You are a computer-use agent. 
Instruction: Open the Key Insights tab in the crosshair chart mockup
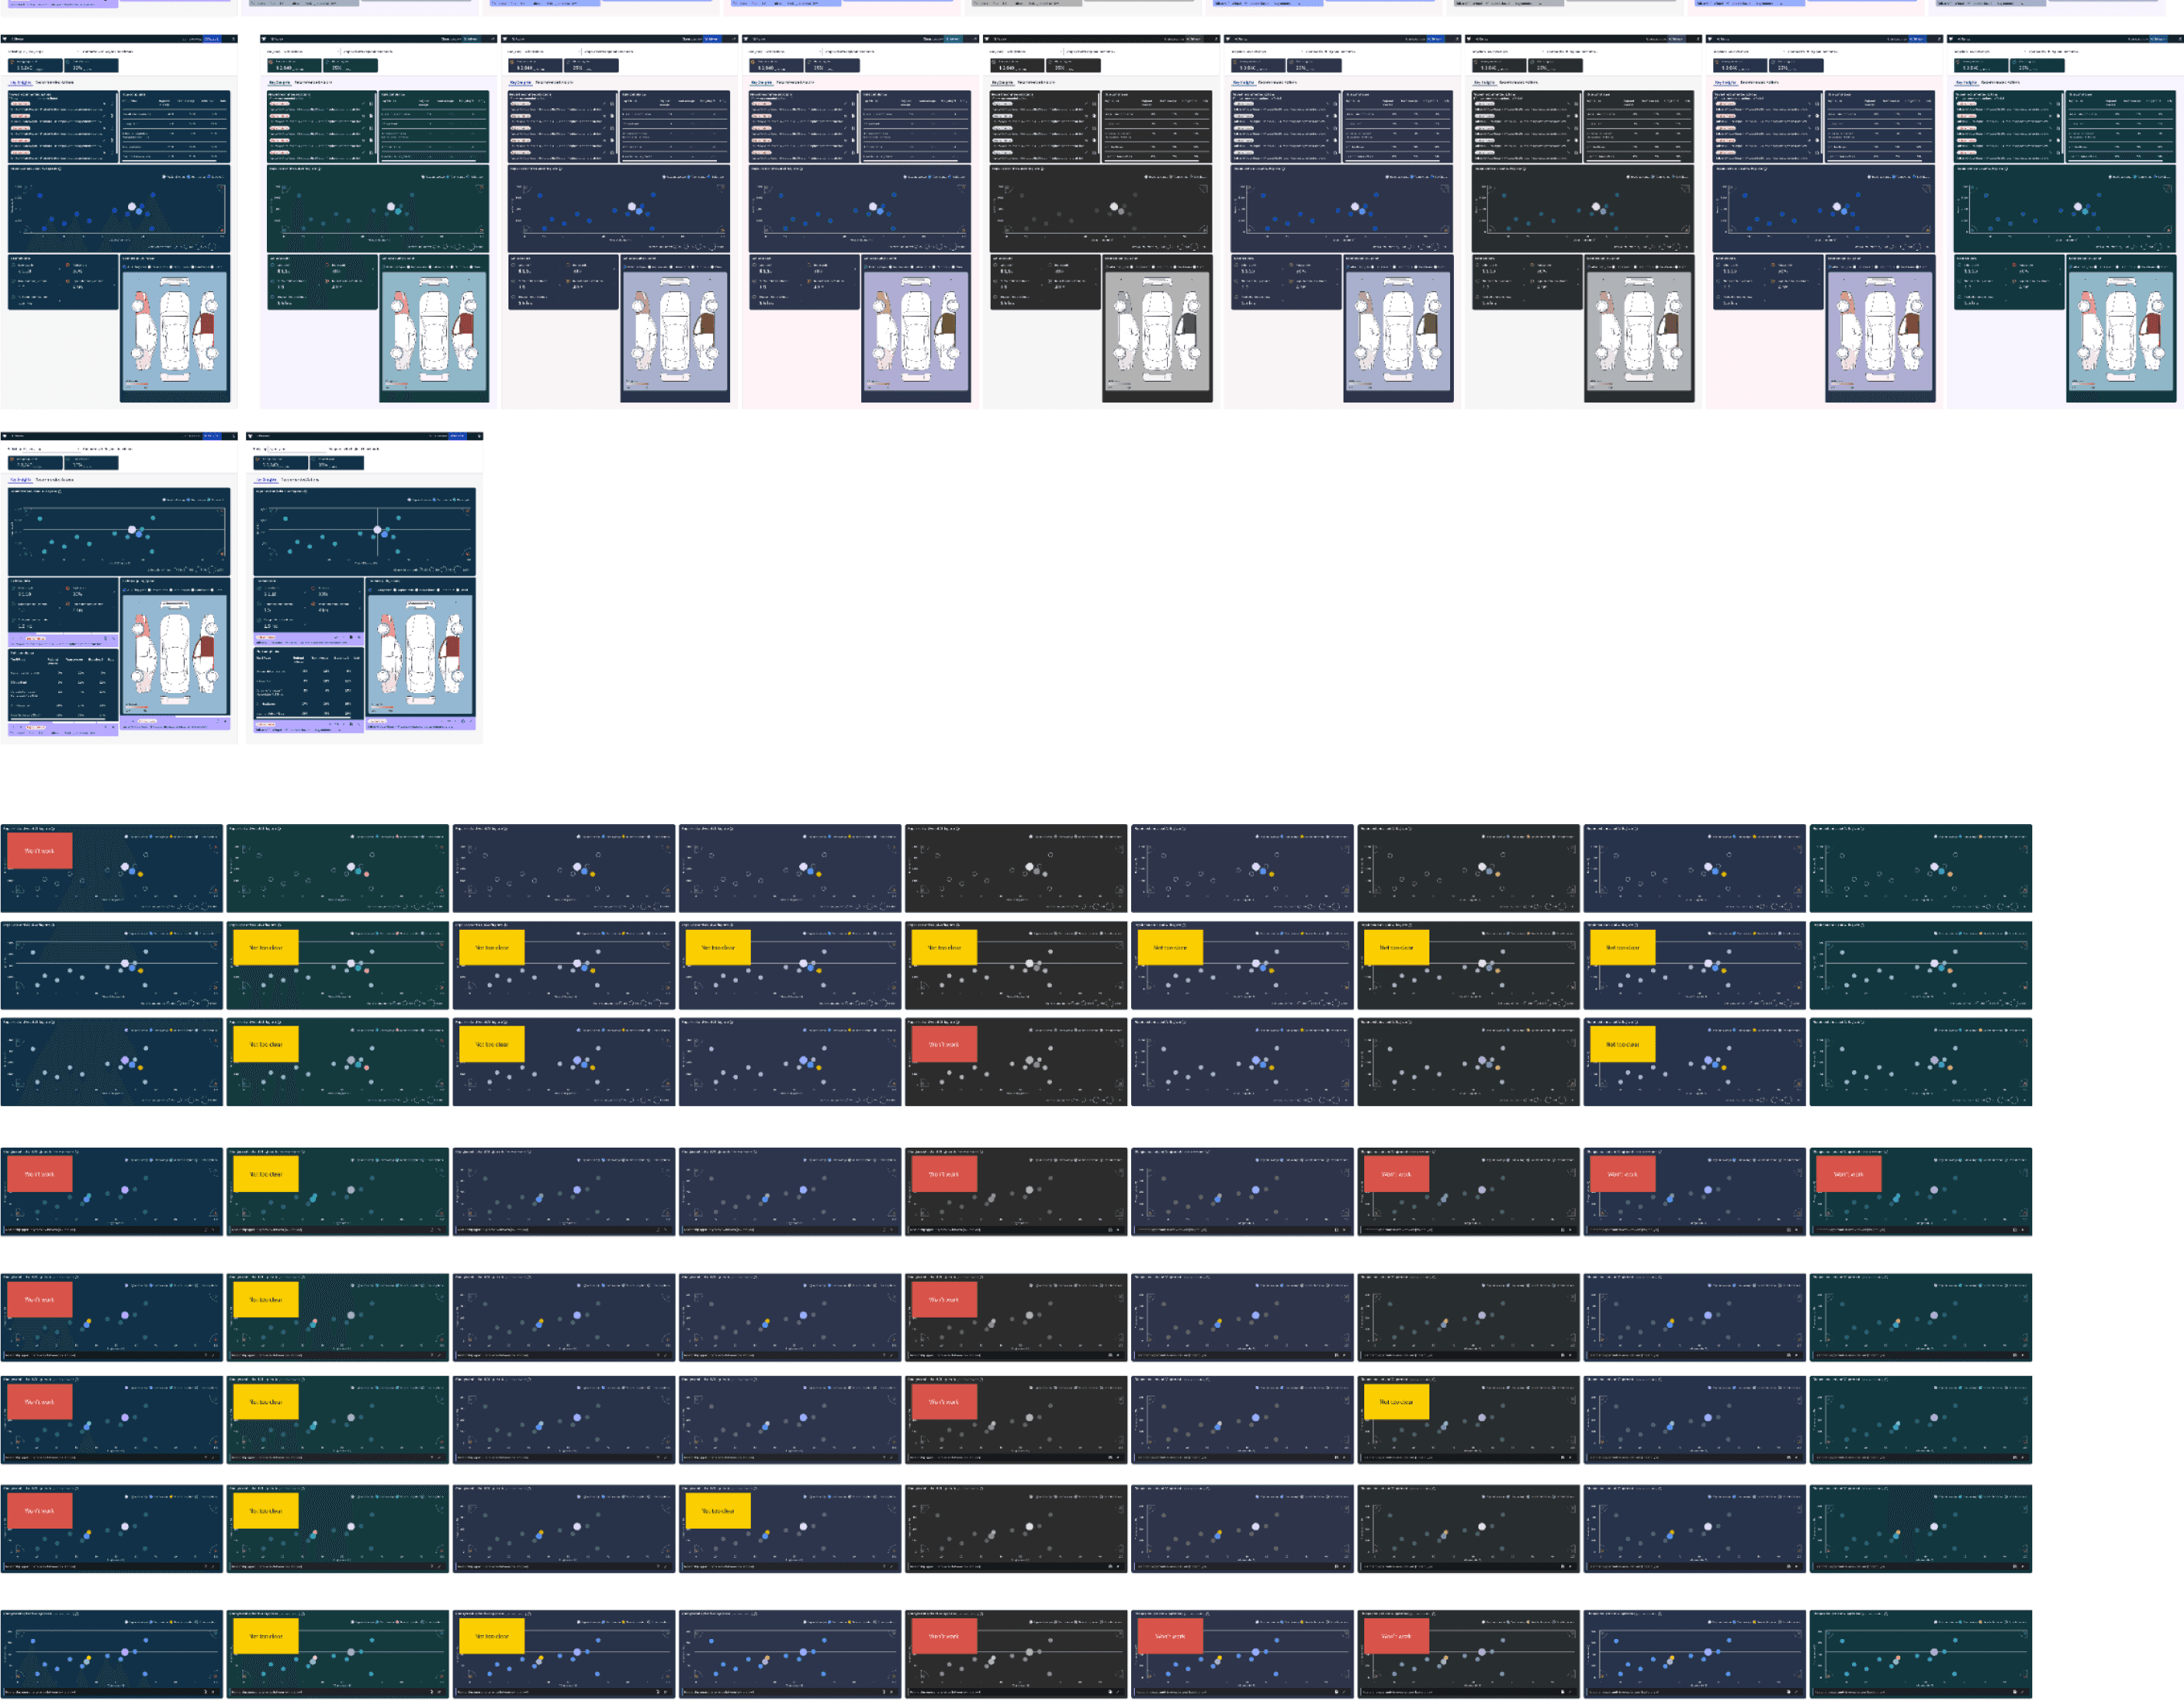pyautogui.click(x=267, y=479)
